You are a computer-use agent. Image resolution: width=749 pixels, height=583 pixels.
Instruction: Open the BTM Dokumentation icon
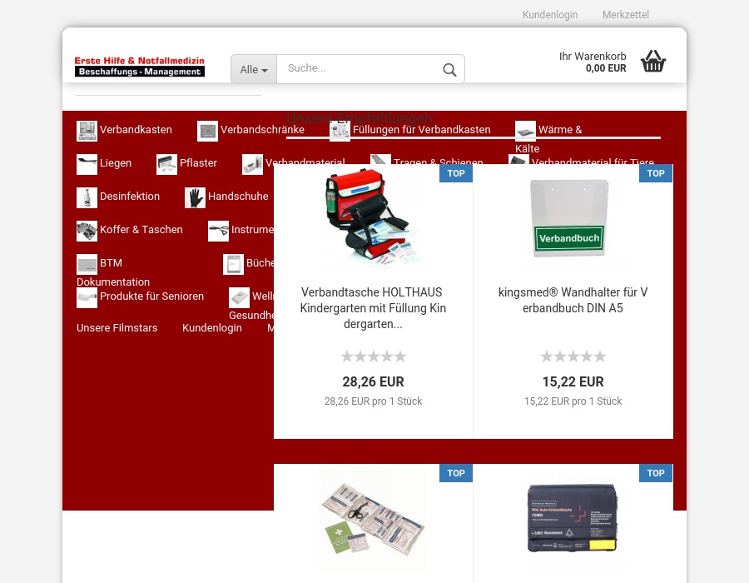click(x=87, y=264)
